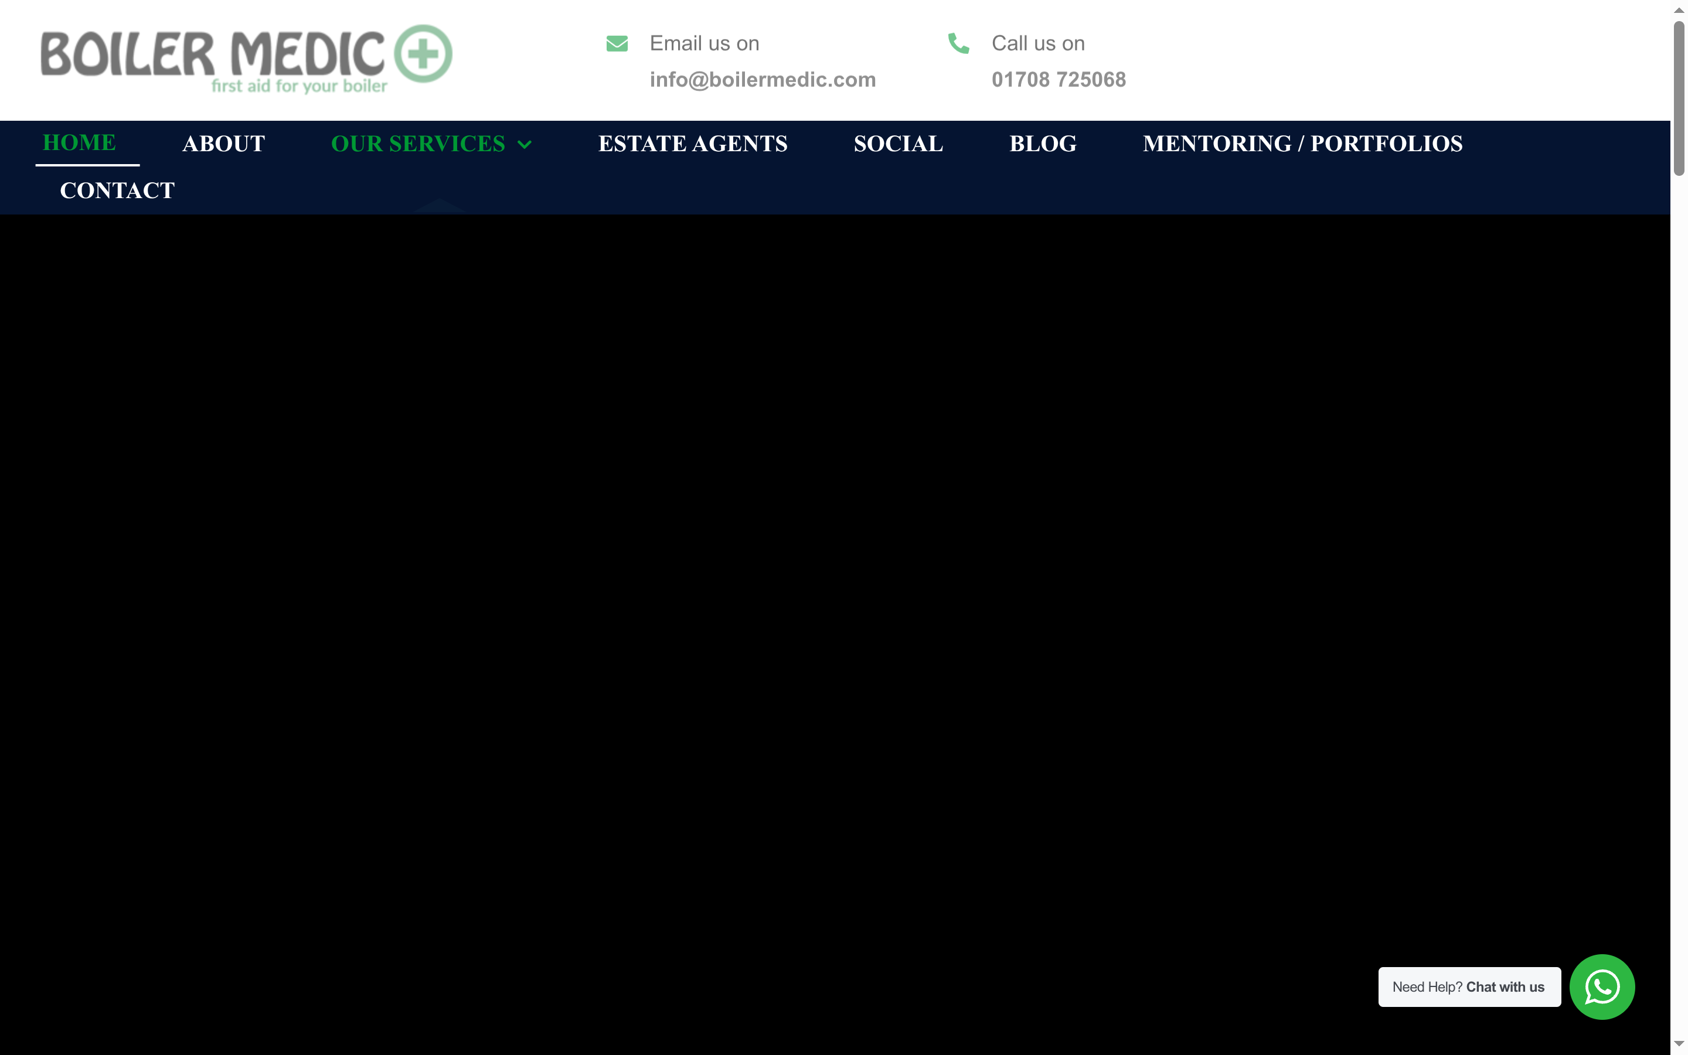Open the BLOG section
Screen dimensions: 1688x1055
[x=1043, y=144]
